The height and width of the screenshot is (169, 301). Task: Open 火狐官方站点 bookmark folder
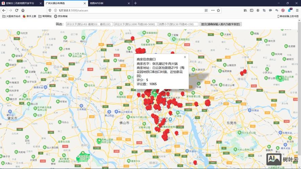pos(11,16)
